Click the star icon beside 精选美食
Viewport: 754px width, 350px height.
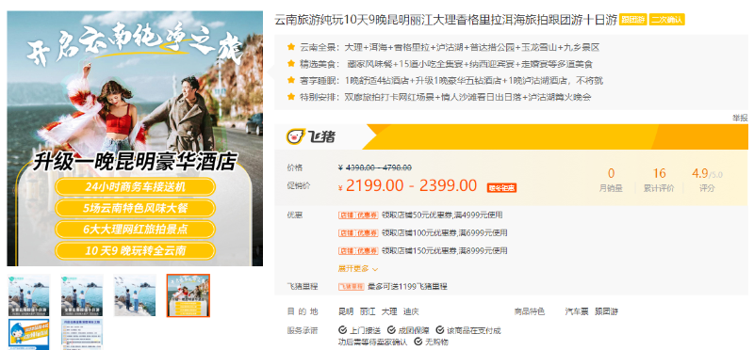[x=290, y=63]
